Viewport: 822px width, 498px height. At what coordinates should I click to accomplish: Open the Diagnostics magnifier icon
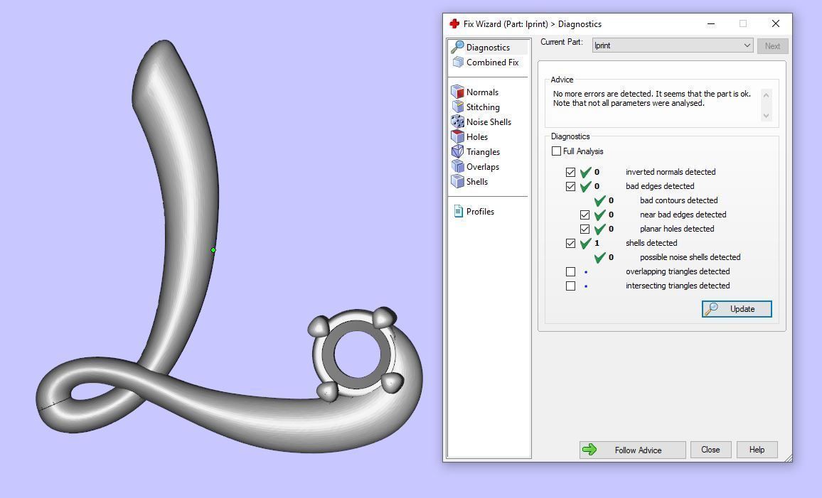[458, 47]
